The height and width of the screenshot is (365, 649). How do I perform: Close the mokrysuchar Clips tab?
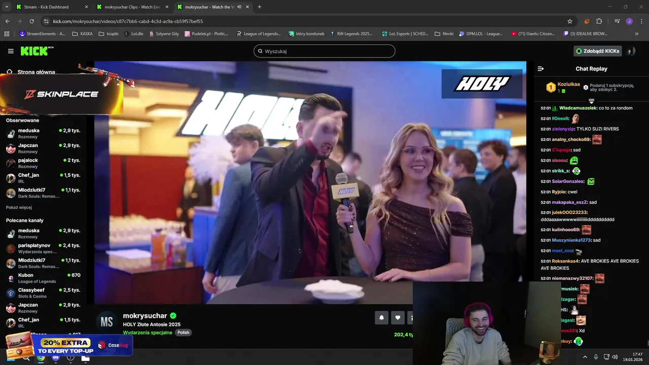point(167,7)
